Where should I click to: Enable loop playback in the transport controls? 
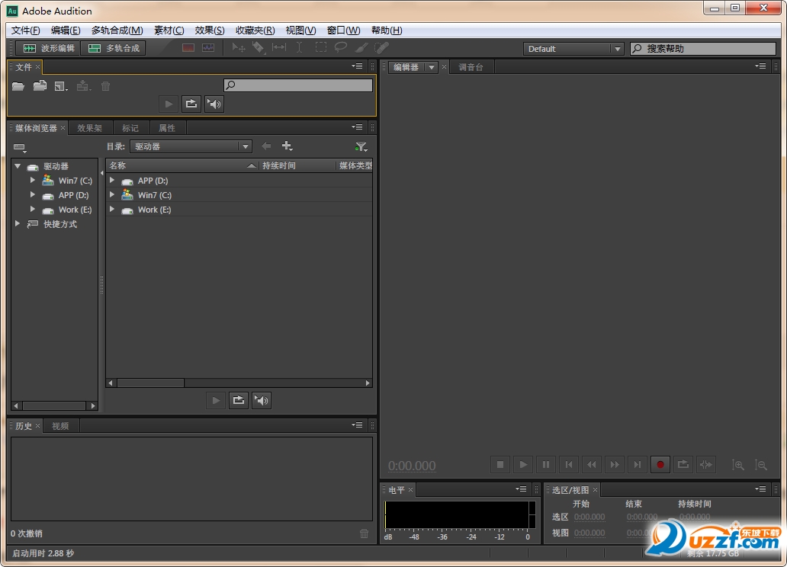coord(683,464)
